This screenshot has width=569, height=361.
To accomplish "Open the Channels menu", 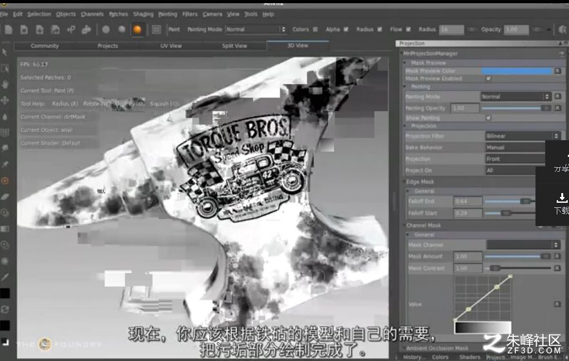I will (x=92, y=14).
